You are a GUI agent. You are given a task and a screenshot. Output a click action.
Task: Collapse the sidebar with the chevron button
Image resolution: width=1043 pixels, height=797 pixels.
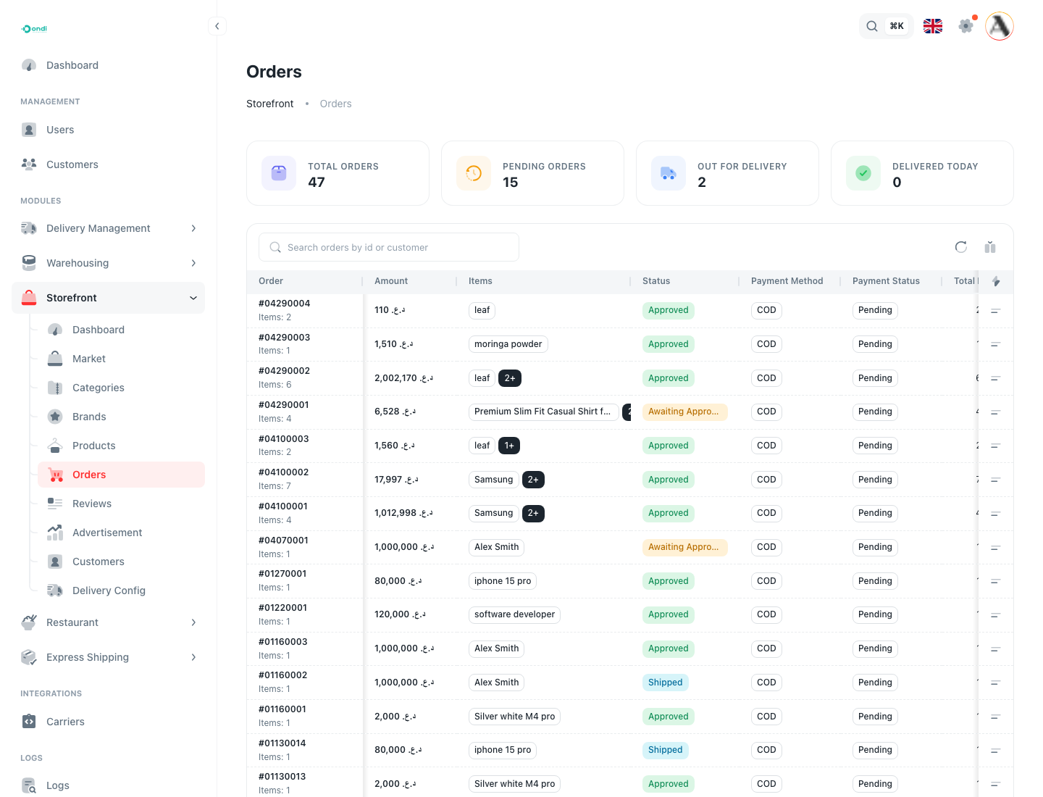point(217,26)
